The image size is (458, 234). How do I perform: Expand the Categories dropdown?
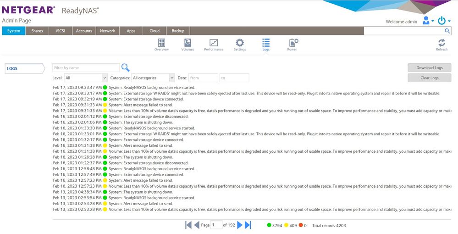click(153, 78)
